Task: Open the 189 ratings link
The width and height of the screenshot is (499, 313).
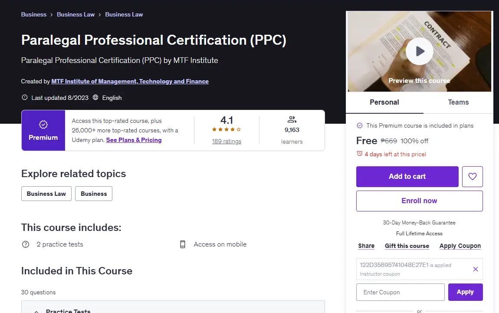Action: point(227,141)
